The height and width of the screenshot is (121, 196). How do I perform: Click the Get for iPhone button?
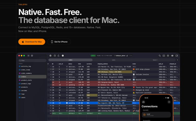tap(59, 42)
